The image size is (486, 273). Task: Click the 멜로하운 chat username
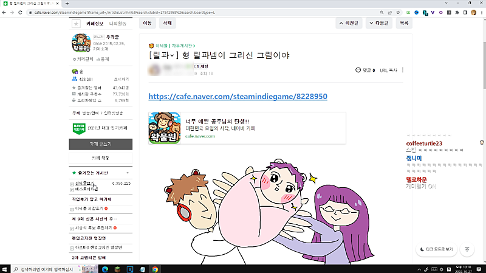click(416, 179)
